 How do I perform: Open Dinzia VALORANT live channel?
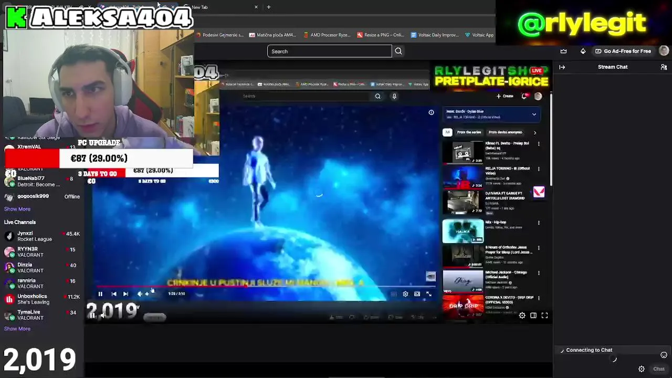(x=42, y=268)
